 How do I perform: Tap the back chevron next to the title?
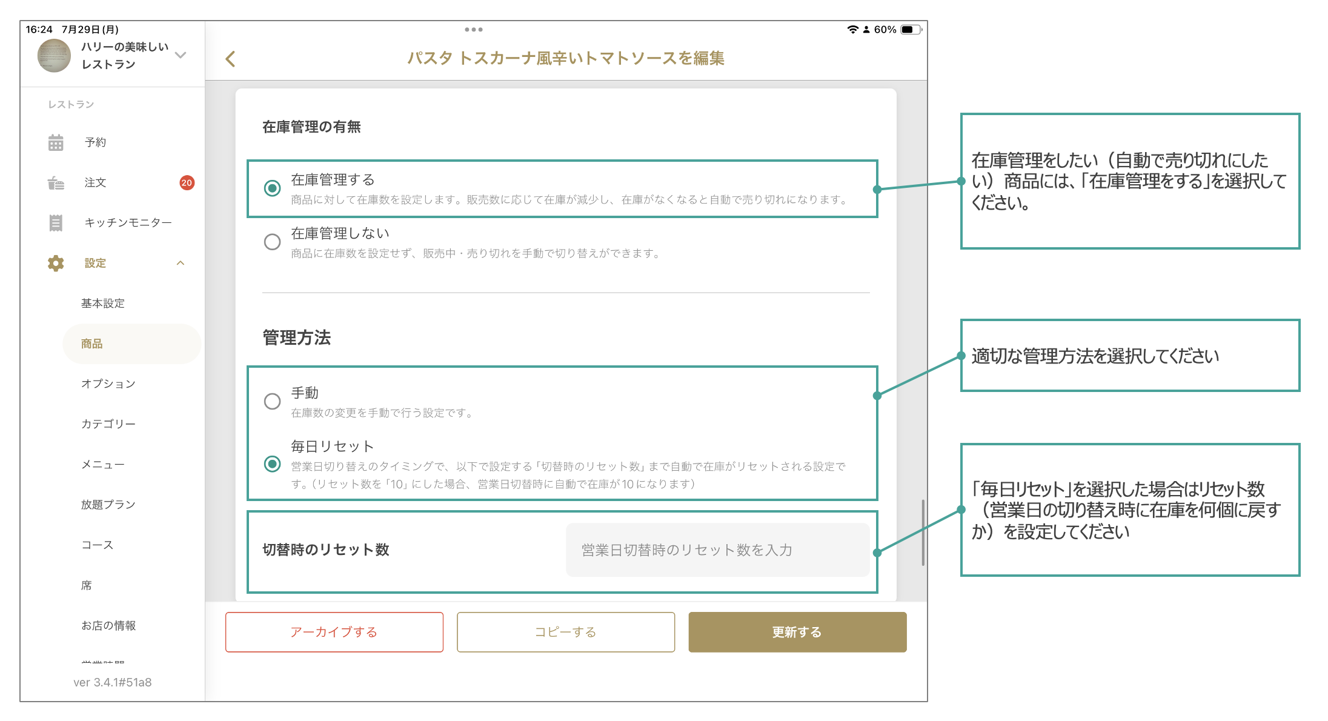click(x=230, y=59)
